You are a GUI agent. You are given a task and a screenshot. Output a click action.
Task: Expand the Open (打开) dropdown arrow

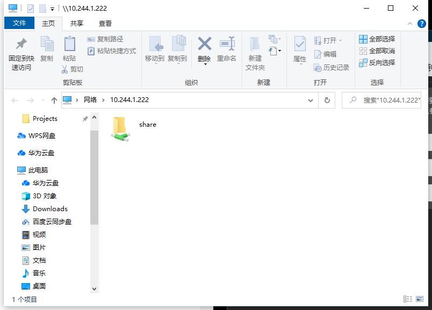click(x=340, y=40)
